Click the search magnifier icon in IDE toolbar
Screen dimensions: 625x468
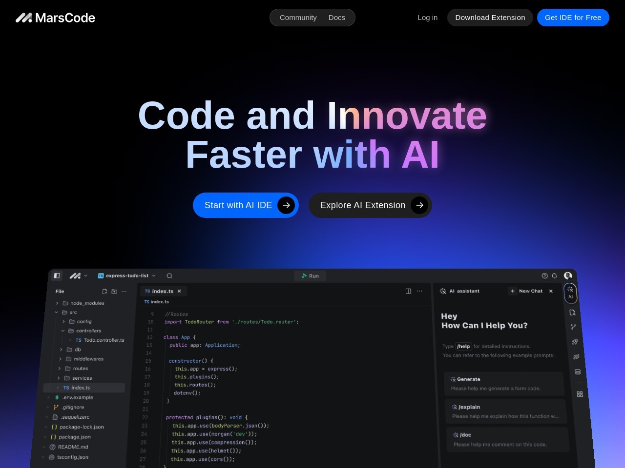click(169, 275)
